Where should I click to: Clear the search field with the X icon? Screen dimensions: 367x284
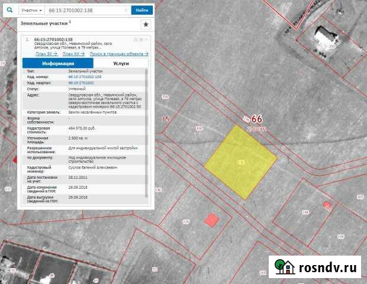[125, 11]
